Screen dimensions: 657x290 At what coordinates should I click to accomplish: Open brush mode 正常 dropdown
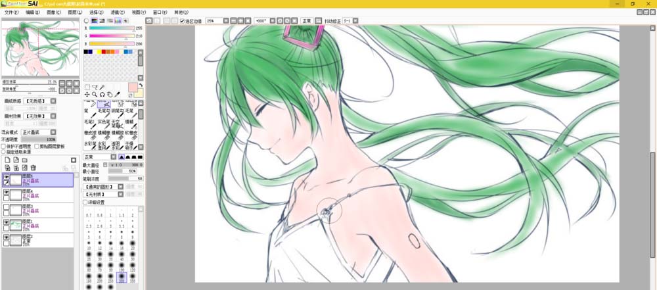pyautogui.click(x=114, y=157)
